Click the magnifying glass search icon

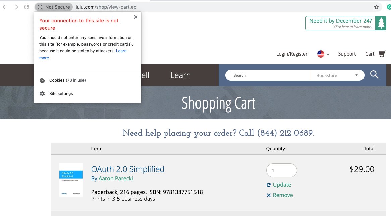374,75
